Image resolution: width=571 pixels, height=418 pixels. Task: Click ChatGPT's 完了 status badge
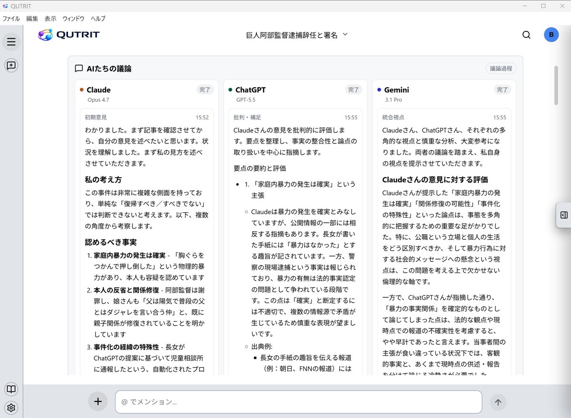(x=354, y=90)
